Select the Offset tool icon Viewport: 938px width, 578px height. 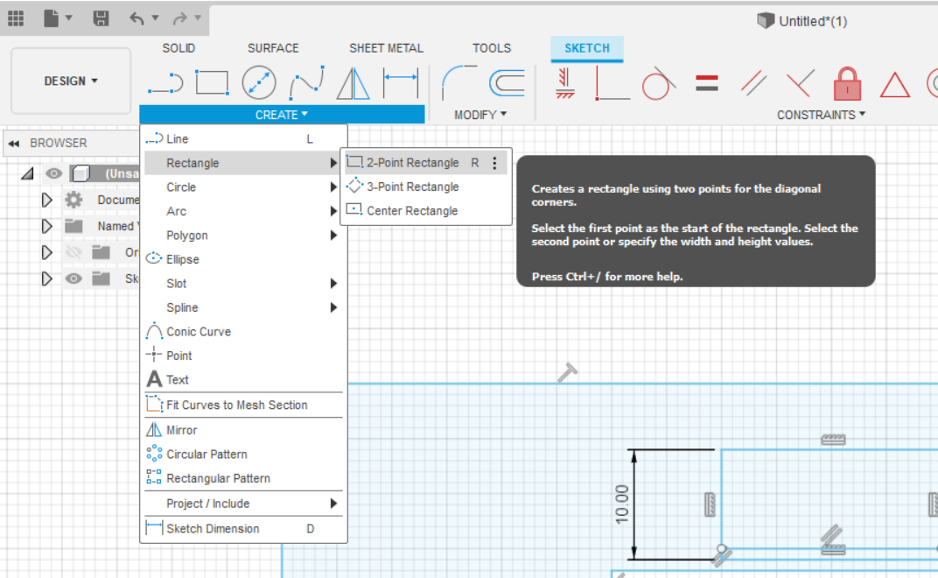507,82
